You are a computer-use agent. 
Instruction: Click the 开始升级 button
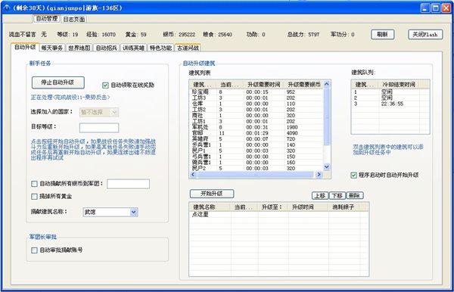(212, 194)
